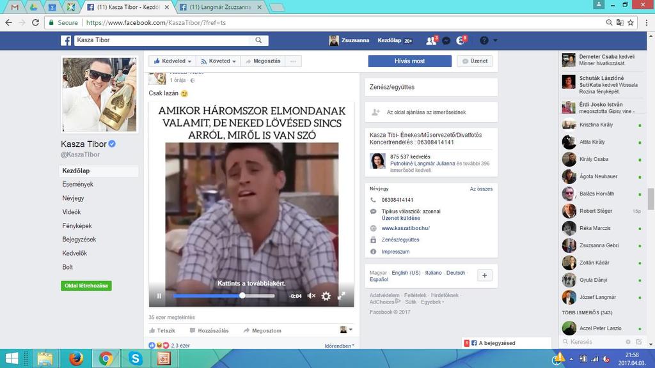Open Kasza Tibor's profile picture
This screenshot has height=368, width=655.
99,95
